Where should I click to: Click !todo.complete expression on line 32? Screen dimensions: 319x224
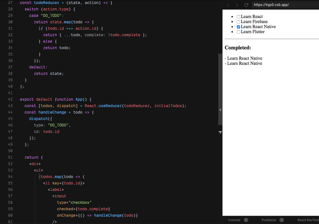pos(124,35)
